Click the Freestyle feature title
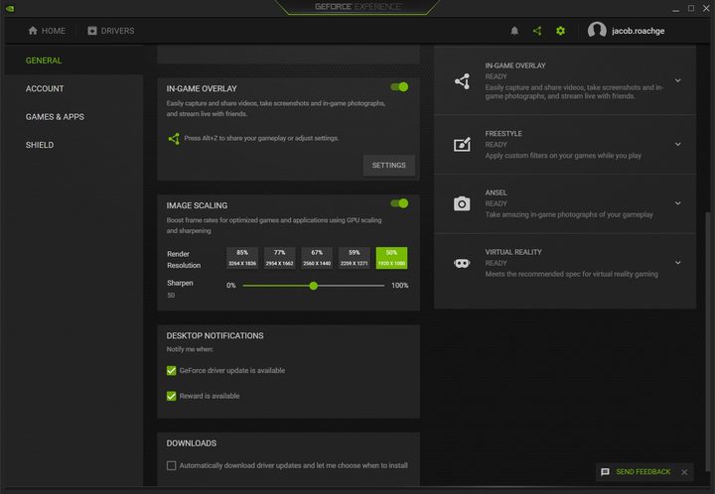 coord(503,133)
